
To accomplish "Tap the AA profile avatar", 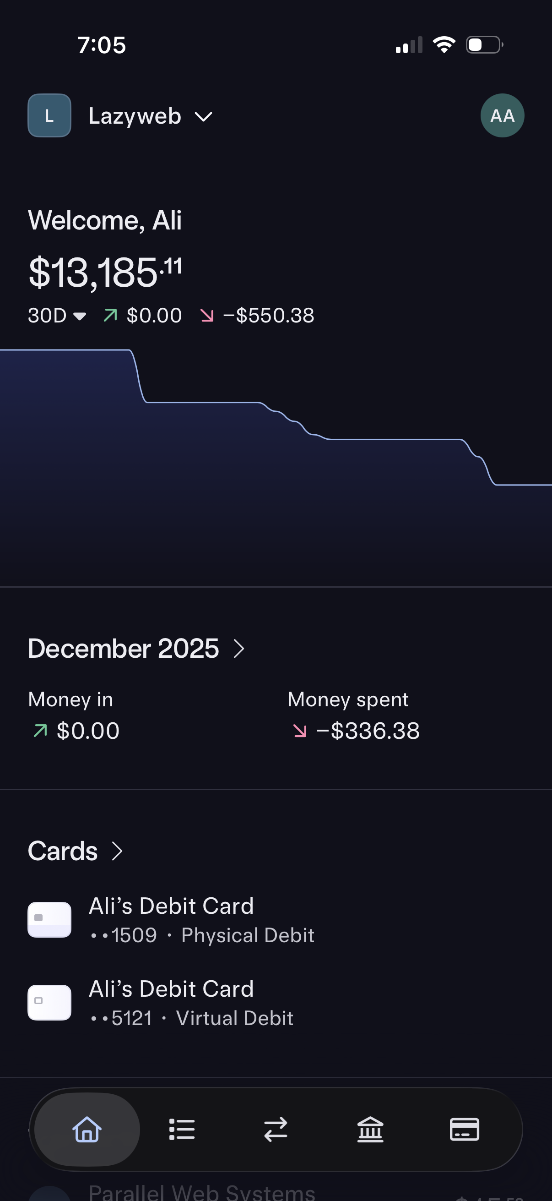I will (502, 115).
